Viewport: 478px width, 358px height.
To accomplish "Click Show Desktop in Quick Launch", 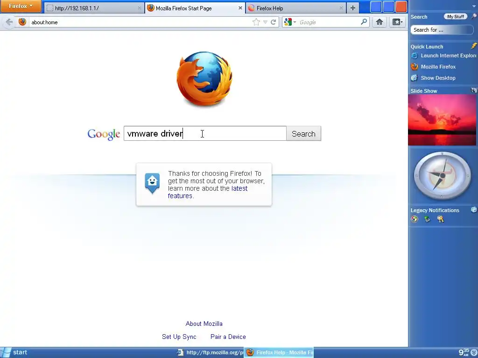I will [x=438, y=78].
